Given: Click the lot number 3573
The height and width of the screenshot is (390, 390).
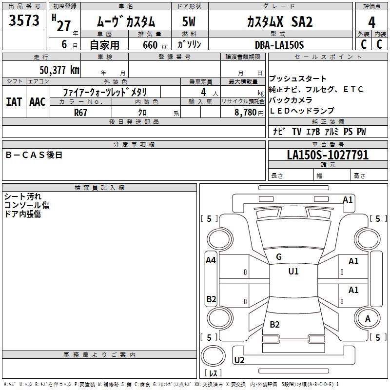Looking at the screenshot, I should tap(24, 21).
